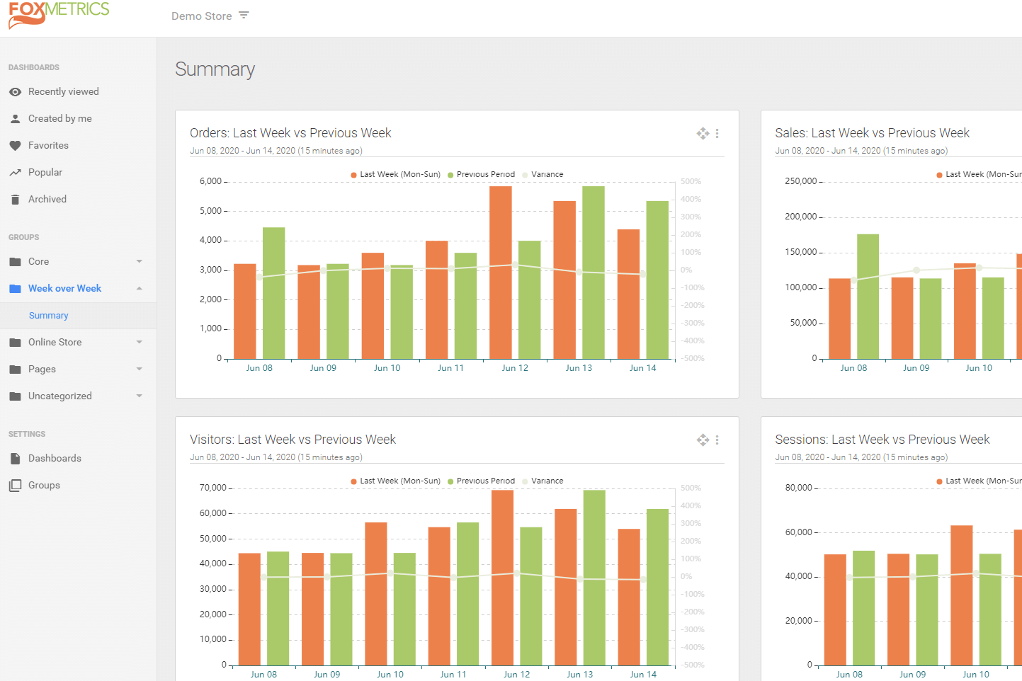
Task: Click the orange legend color dot for Last Week
Action: [352, 174]
